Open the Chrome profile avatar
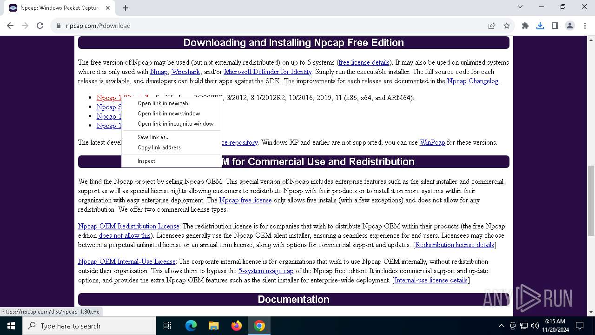The width and height of the screenshot is (595, 335). tap(570, 26)
